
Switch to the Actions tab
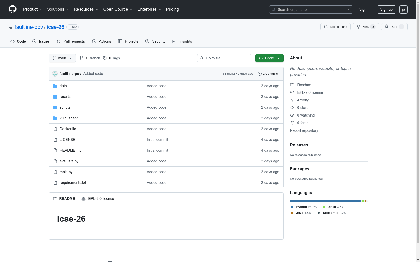102,41
